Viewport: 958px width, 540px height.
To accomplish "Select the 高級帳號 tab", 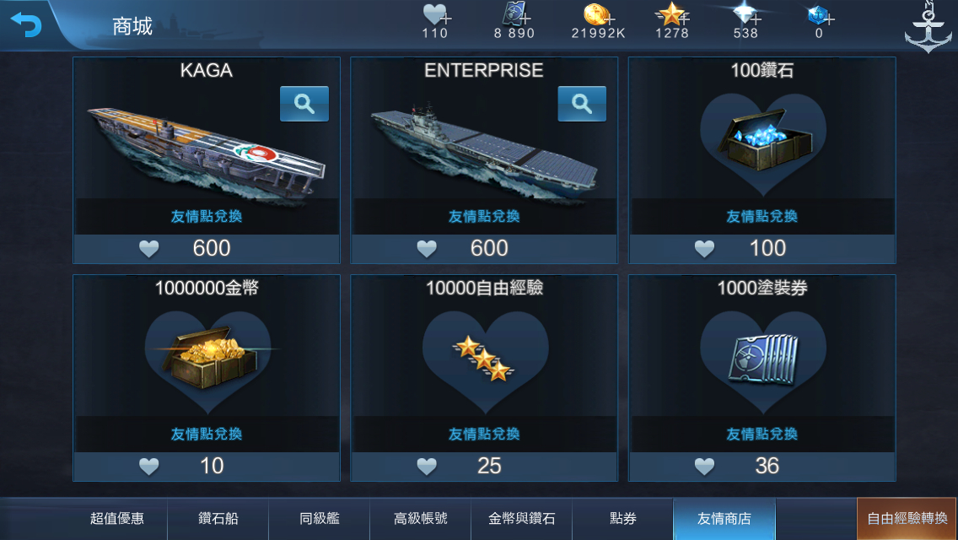I will [420, 519].
